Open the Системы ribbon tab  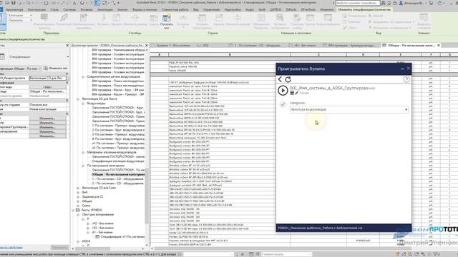point(69,9)
